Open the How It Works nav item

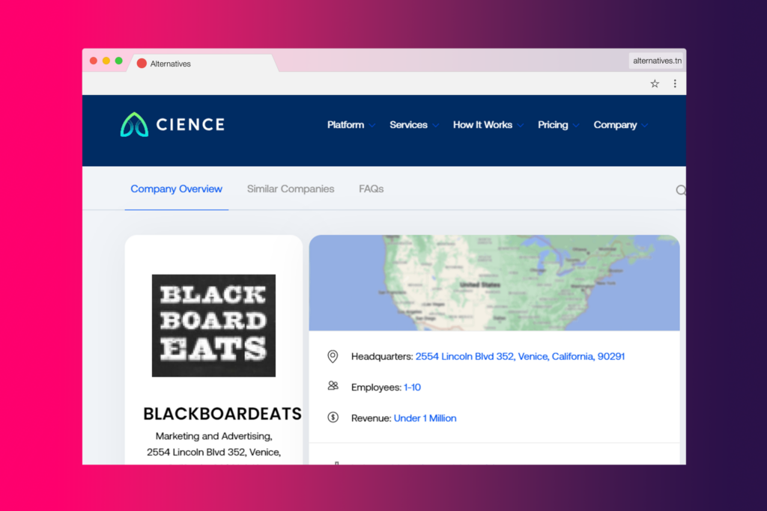(x=482, y=125)
